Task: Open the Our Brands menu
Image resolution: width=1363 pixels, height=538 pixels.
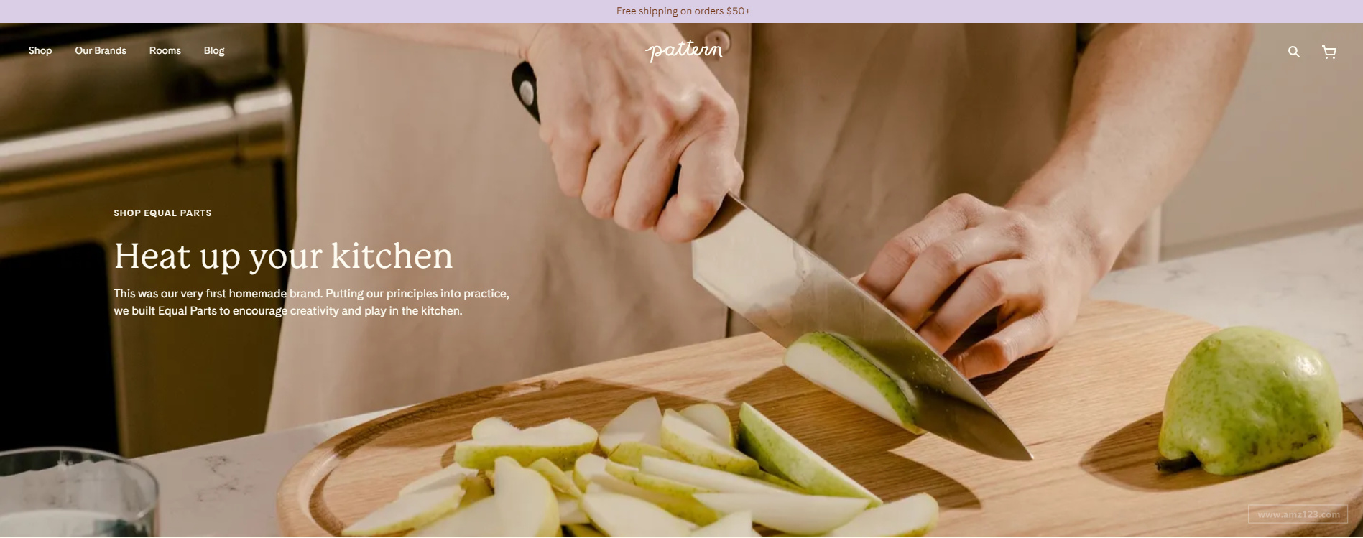Action: point(101,50)
